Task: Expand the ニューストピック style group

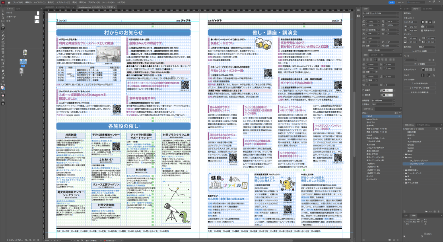Action: coord(404,173)
